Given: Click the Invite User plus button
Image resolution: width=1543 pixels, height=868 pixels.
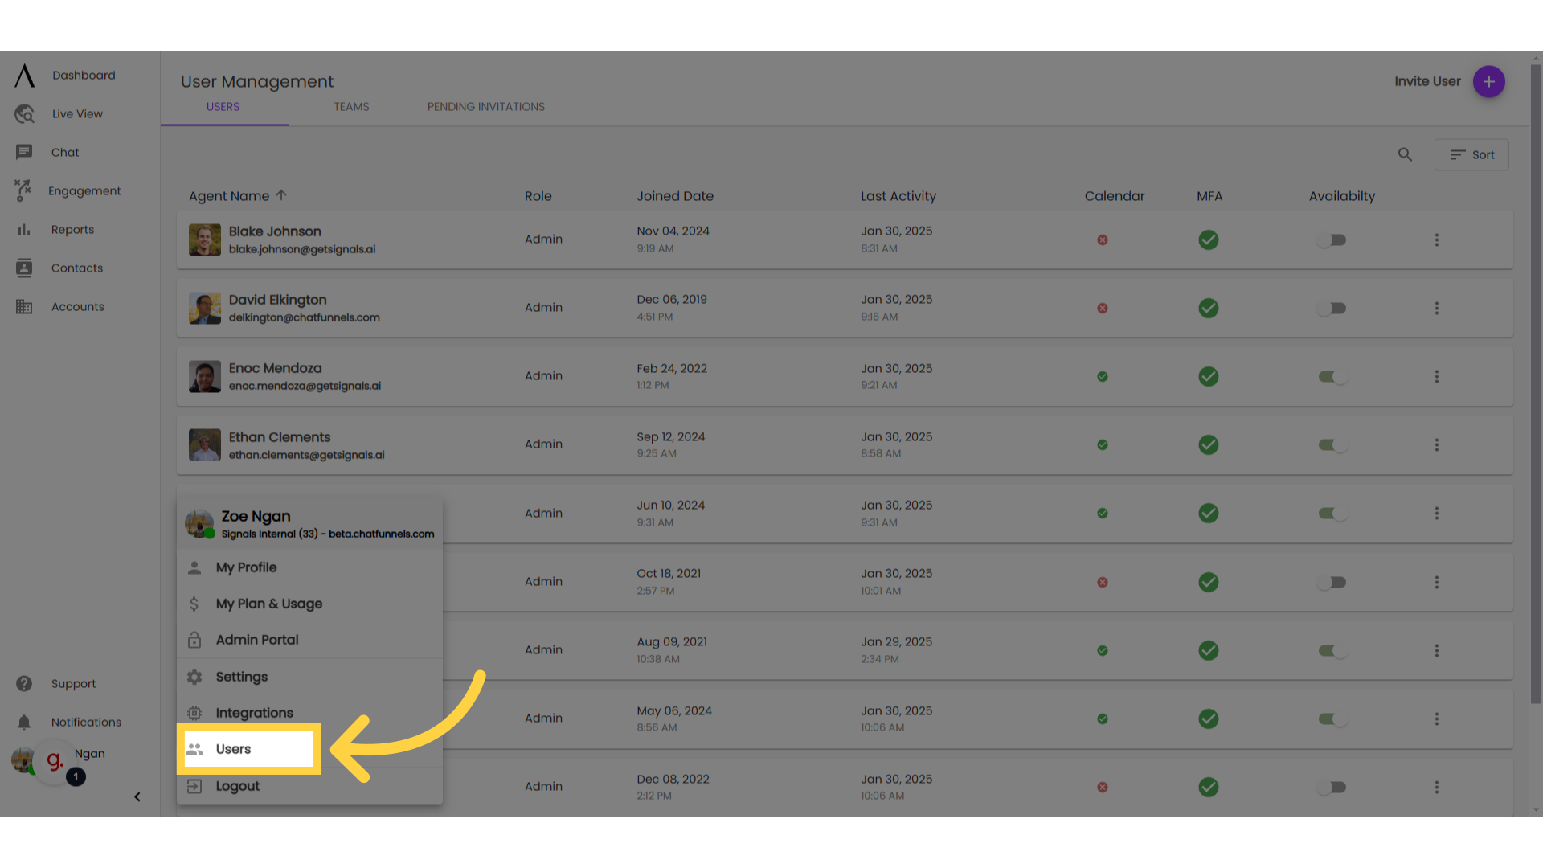Looking at the screenshot, I should click(x=1488, y=81).
